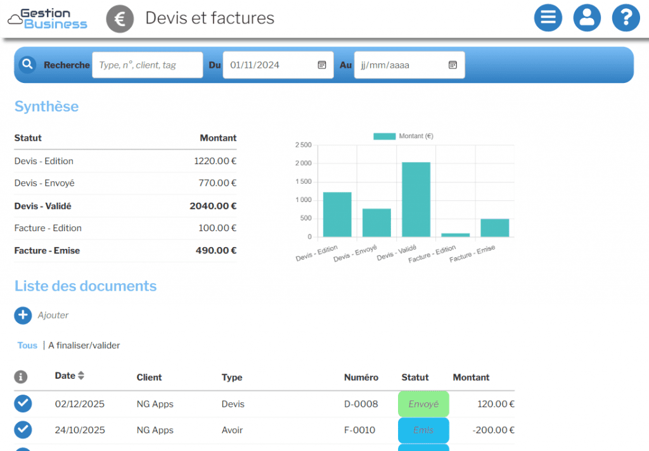649x451 pixels.
Task: Open calendar picker of the Au date
Action: [x=453, y=65]
